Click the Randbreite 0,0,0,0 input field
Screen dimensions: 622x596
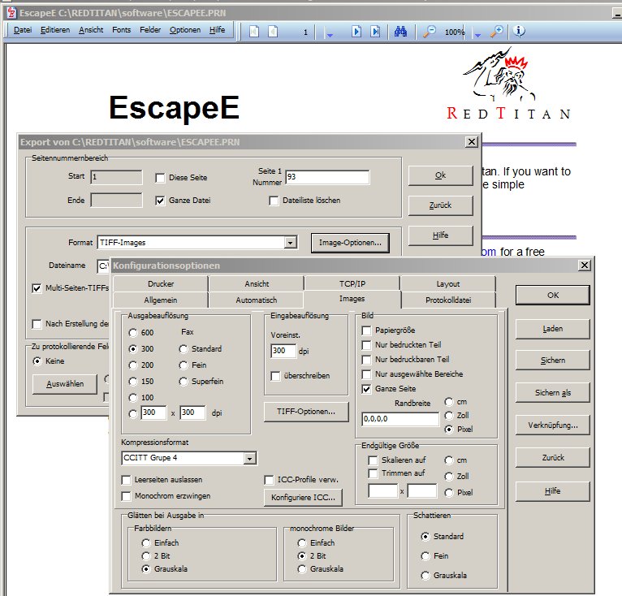pyautogui.click(x=400, y=419)
